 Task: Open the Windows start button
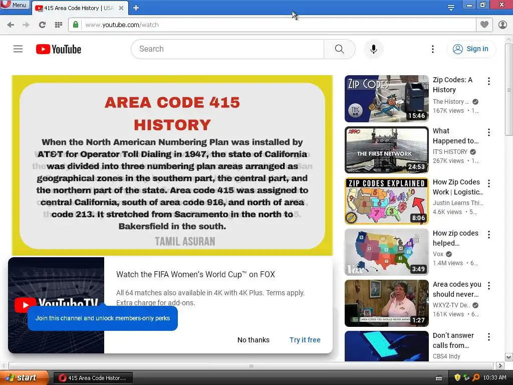pos(24,378)
